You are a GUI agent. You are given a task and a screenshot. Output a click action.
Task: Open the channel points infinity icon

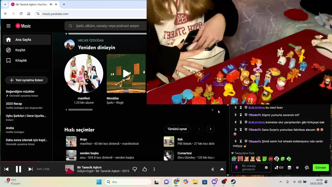pos(279,168)
